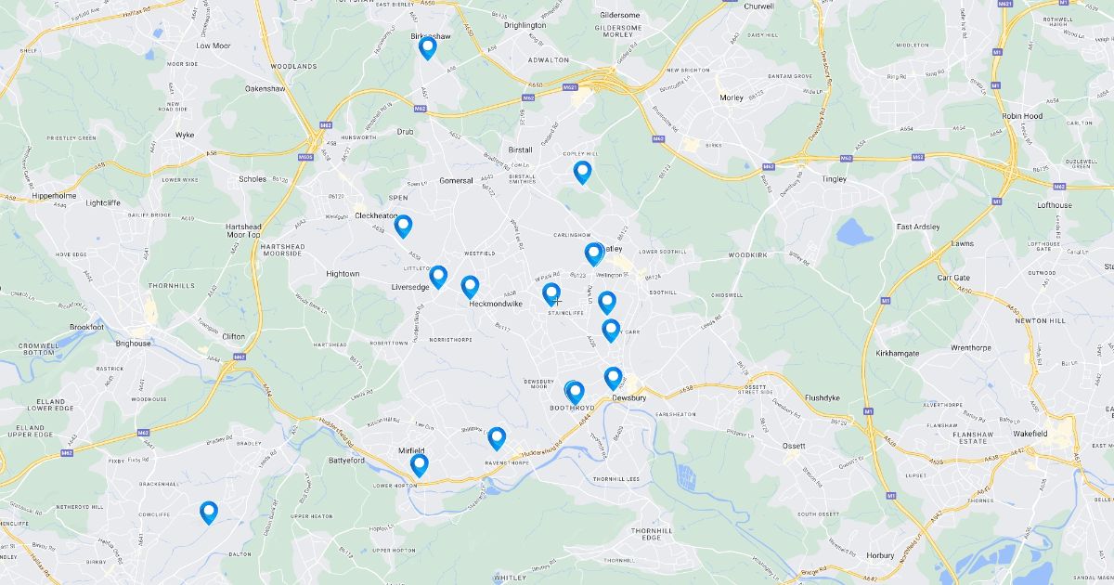Image resolution: width=1114 pixels, height=585 pixels.
Task: Click the marker above Liversedge
Action: (x=438, y=278)
